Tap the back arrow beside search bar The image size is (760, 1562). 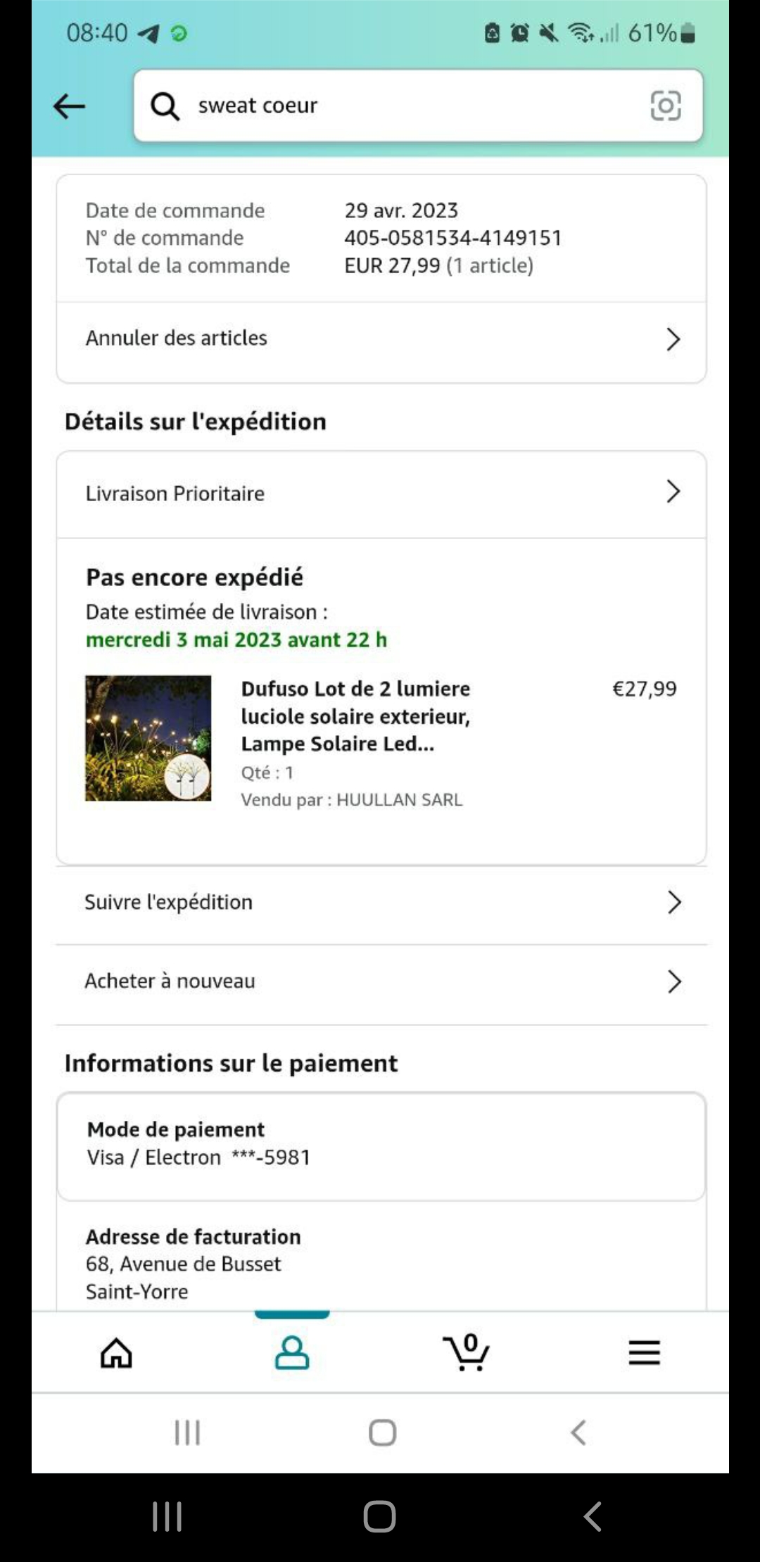click(x=69, y=106)
